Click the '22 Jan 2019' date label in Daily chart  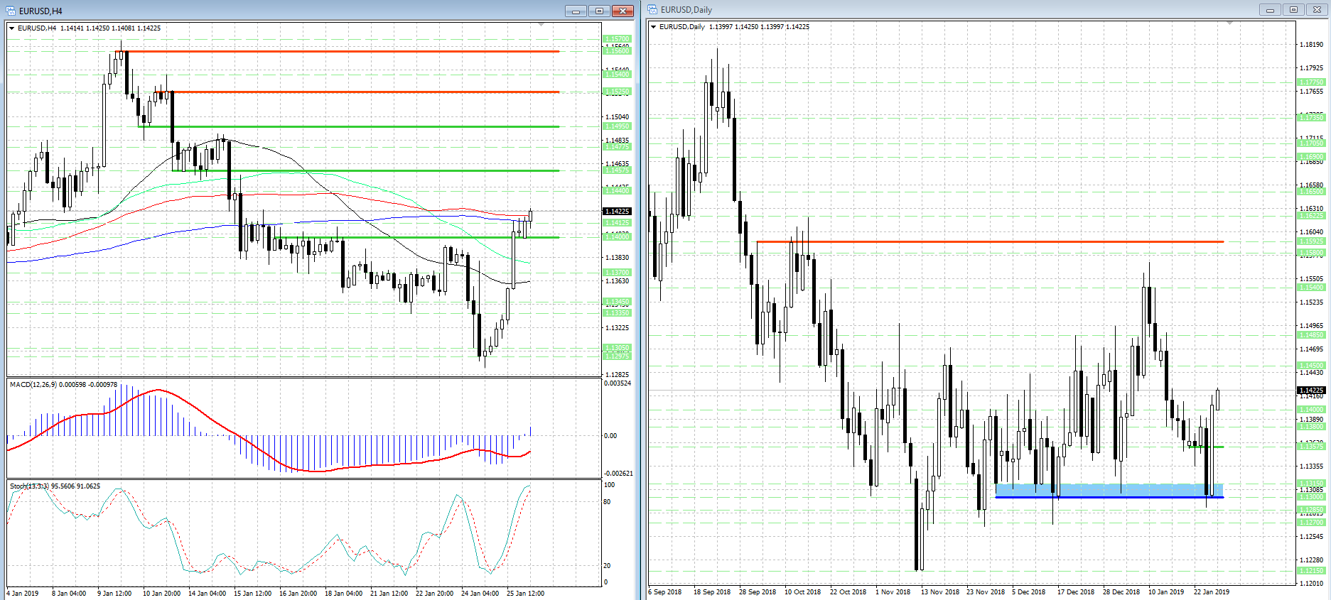click(x=1212, y=591)
